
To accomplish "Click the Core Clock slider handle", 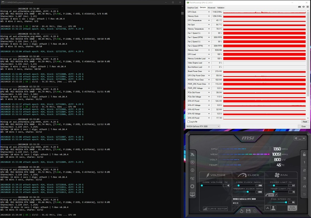I will click(x=239, y=185).
